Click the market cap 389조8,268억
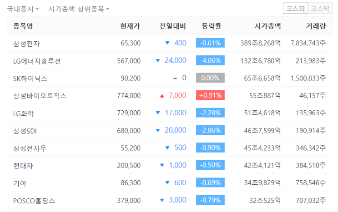 coord(261,43)
